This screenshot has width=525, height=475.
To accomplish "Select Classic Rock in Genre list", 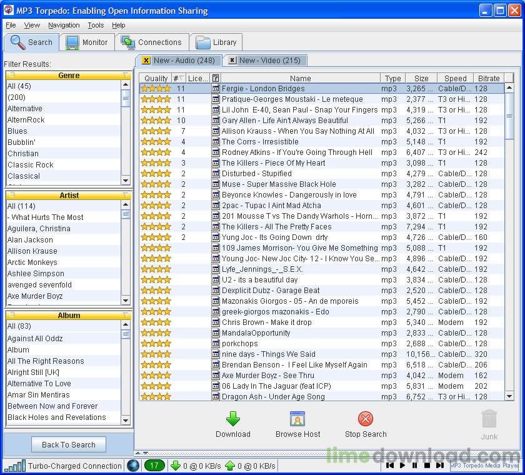I will pyautogui.click(x=30, y=165).
